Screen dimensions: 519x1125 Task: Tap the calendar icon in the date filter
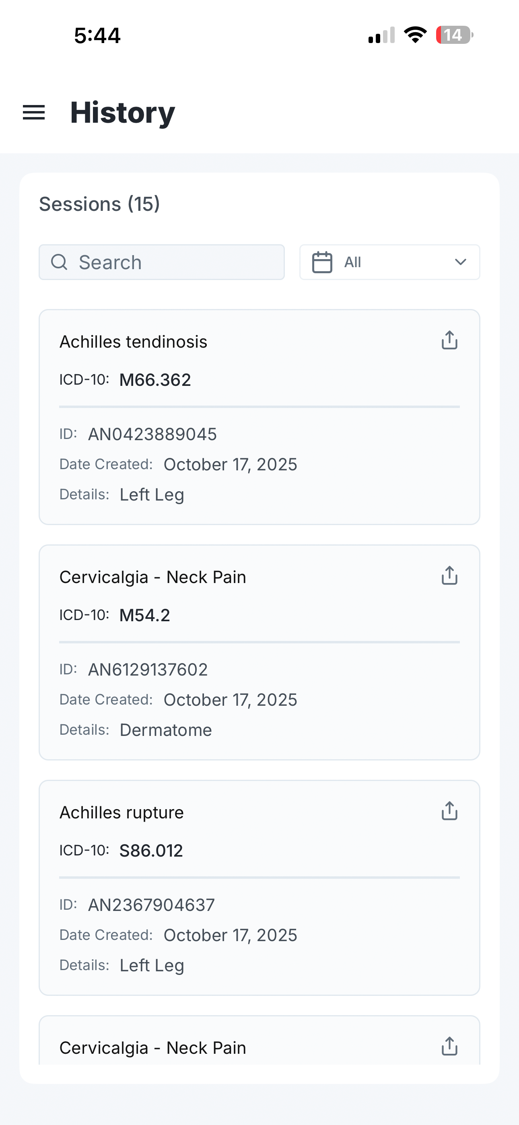[x=322, y=262]
